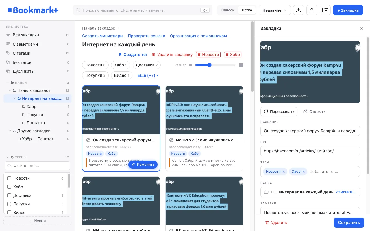Collapse the Панель закладок folder
Screen dimensions: 370x231
coord(10,90)
